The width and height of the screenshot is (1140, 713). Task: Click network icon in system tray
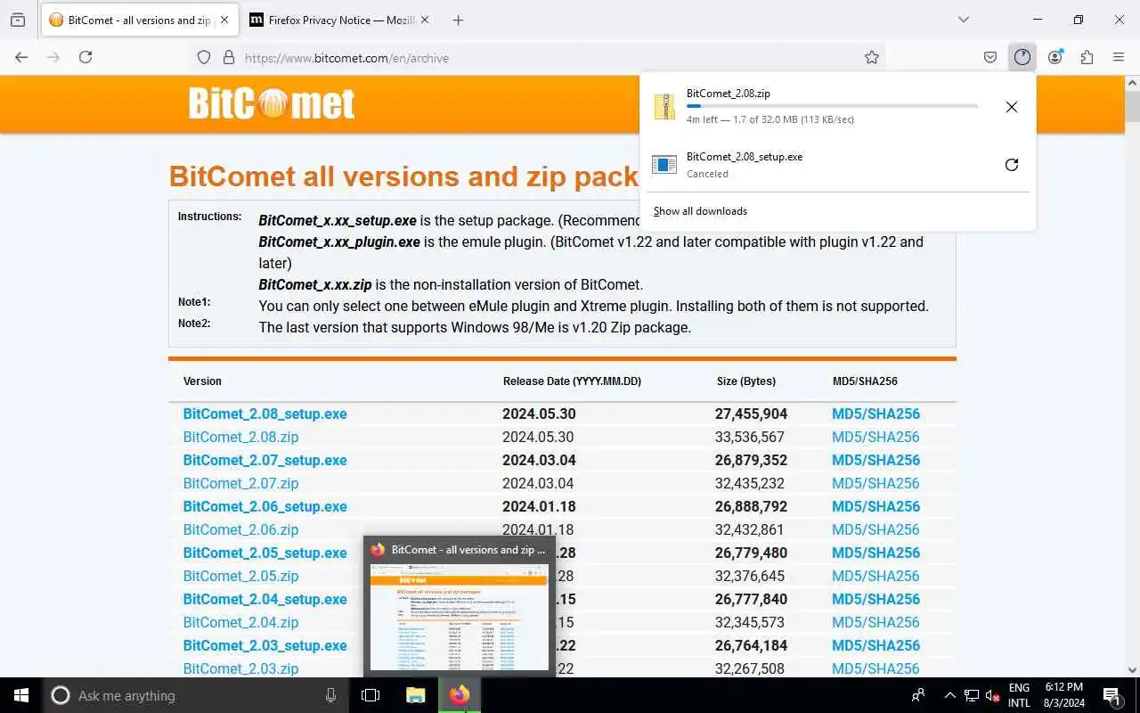tap(972, 695)
